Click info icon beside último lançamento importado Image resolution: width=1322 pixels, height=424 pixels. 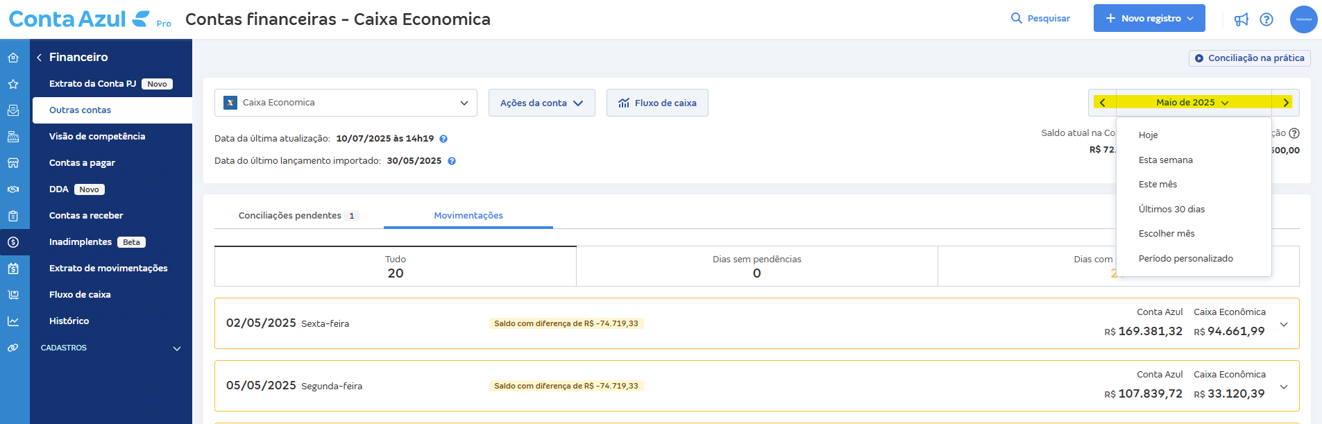click(452, 161)
